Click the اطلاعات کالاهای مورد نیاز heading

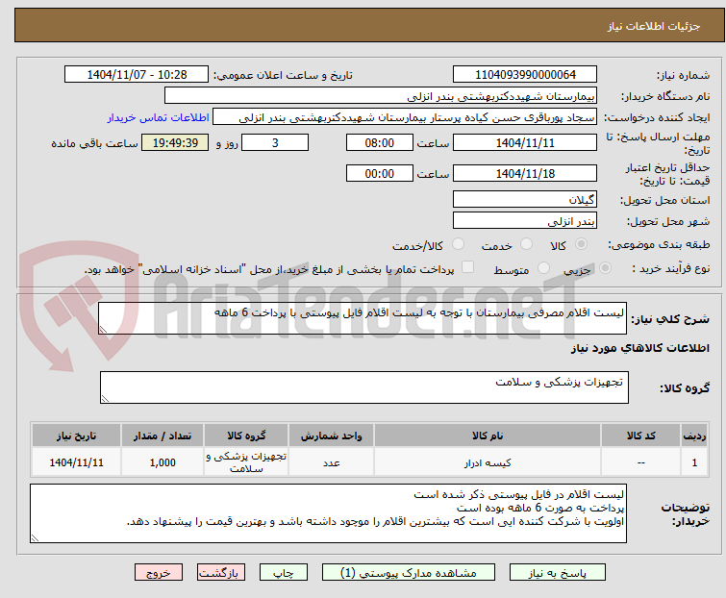(x=639, y=348)
